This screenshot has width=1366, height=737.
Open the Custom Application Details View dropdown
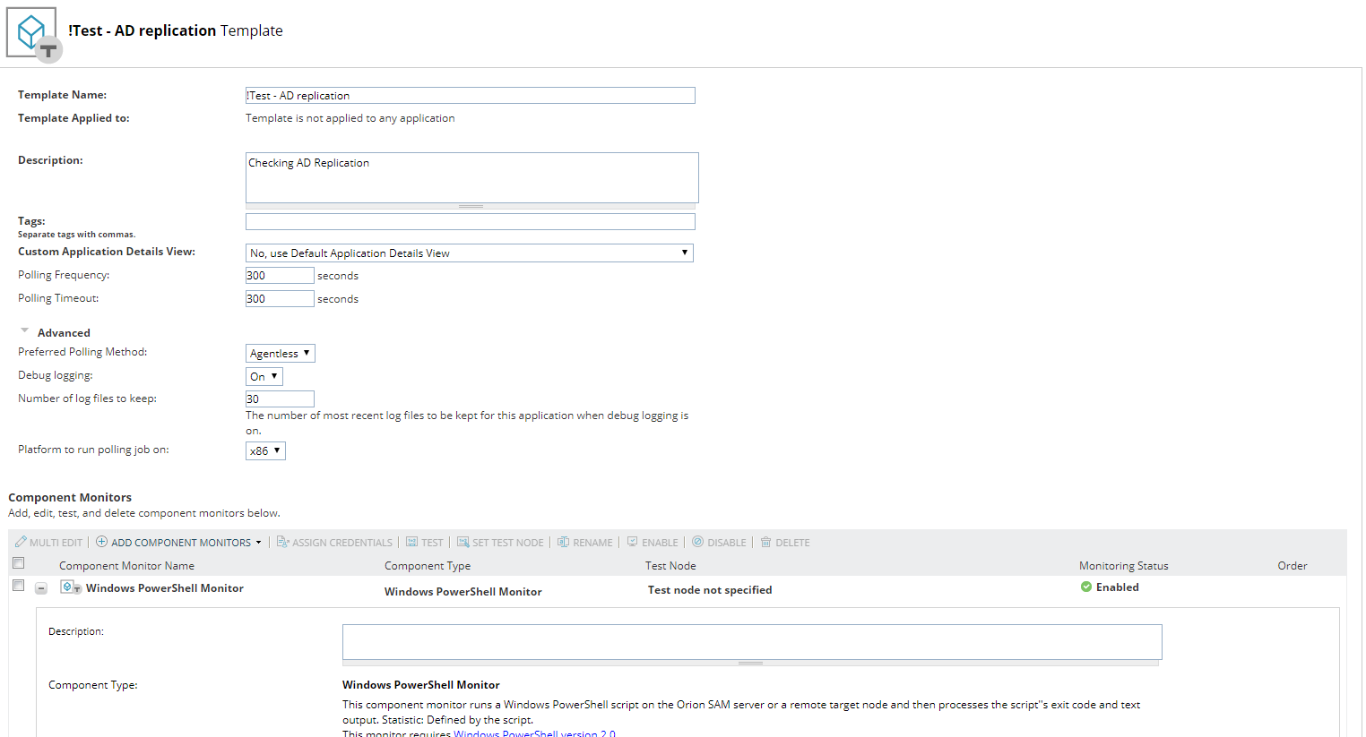[x=470, y=253]
